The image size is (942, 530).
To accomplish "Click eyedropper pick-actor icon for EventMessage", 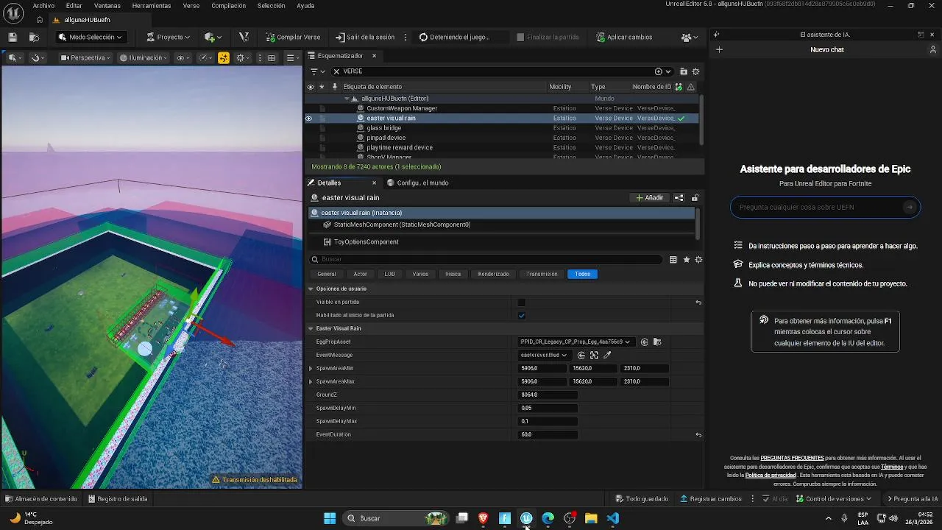I will click(x=607, y=355).
